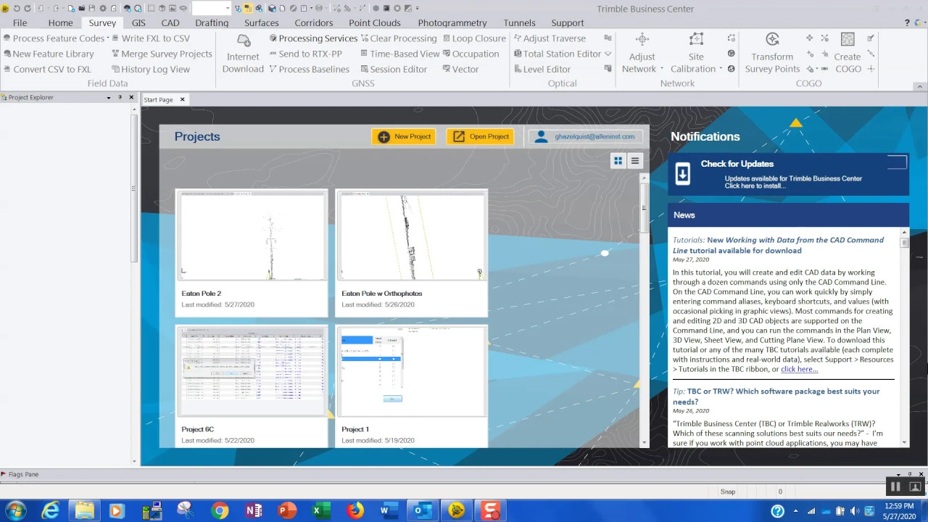Open the Time-Based View
Viewport: 928px width, 522px height.
[399, 54]
